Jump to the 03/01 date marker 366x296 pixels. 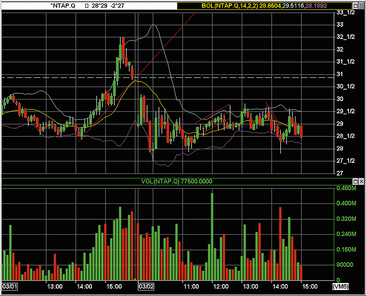tap(9, 286)
